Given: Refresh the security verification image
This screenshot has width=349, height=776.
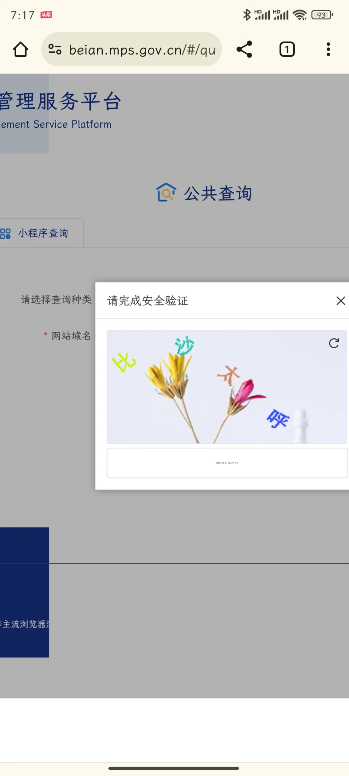Looking at the screenshot, I should [x=334, y=343].
